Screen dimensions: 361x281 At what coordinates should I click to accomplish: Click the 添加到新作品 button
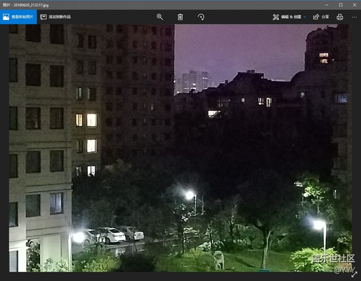[54, 17]
